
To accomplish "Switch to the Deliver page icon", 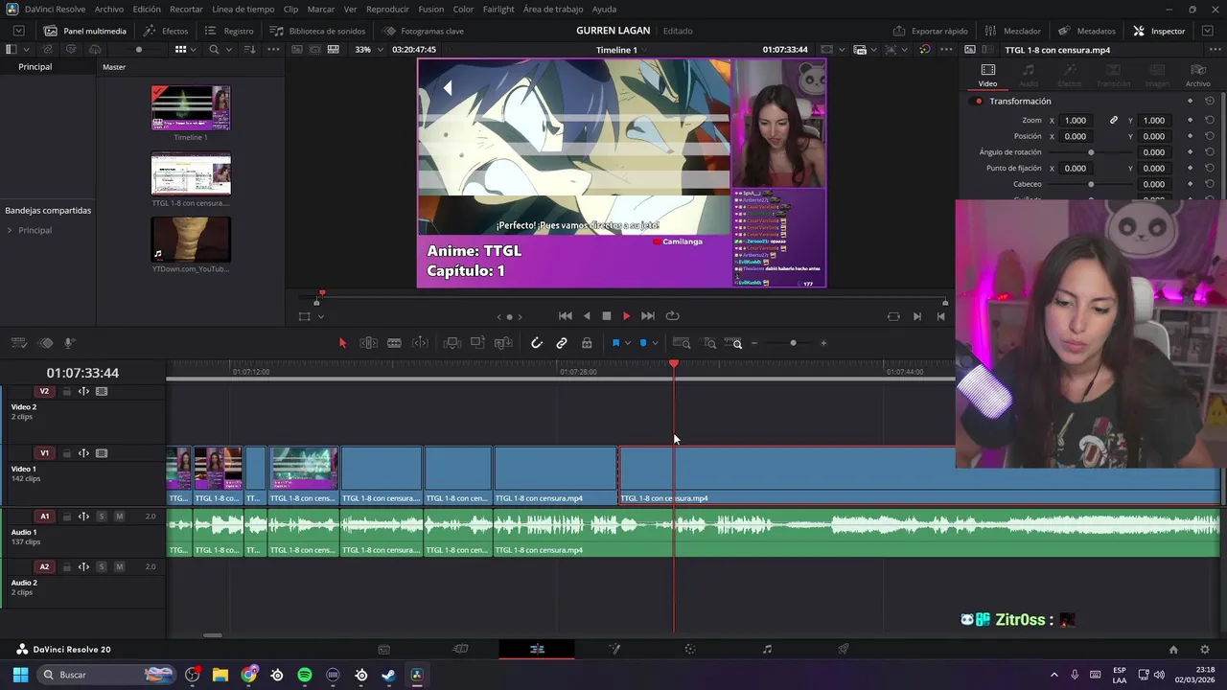I will click(x=844, y=649).
